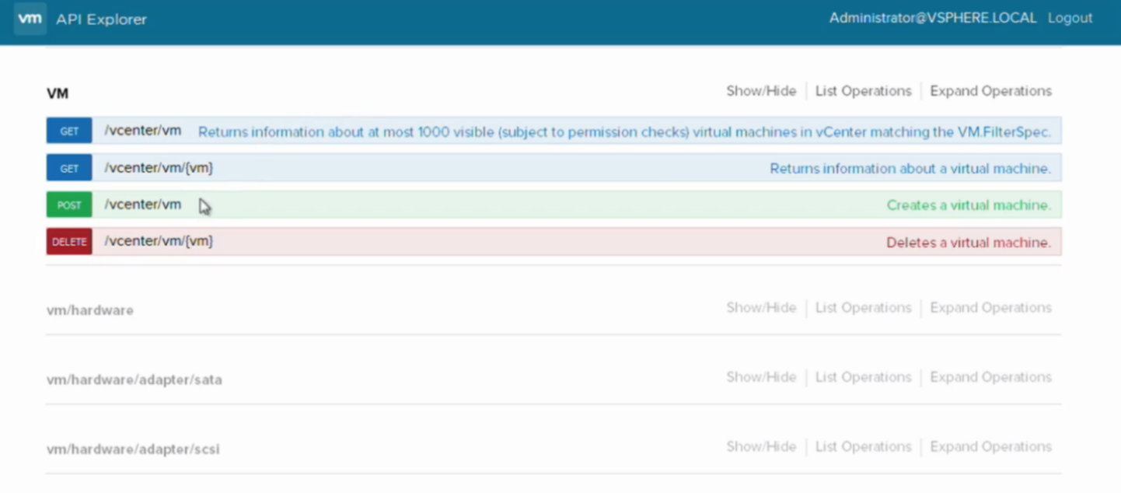List Operations for vm/hardware

(x=863, y=308)
